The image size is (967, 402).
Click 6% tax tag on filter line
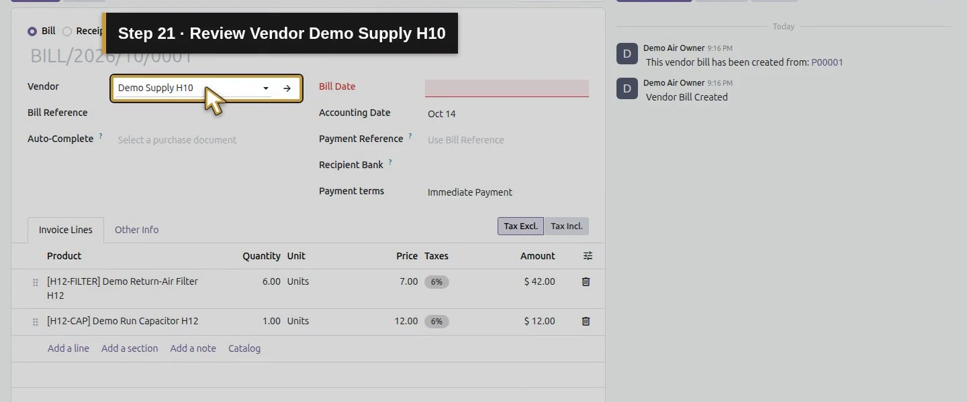pos(436,282)
